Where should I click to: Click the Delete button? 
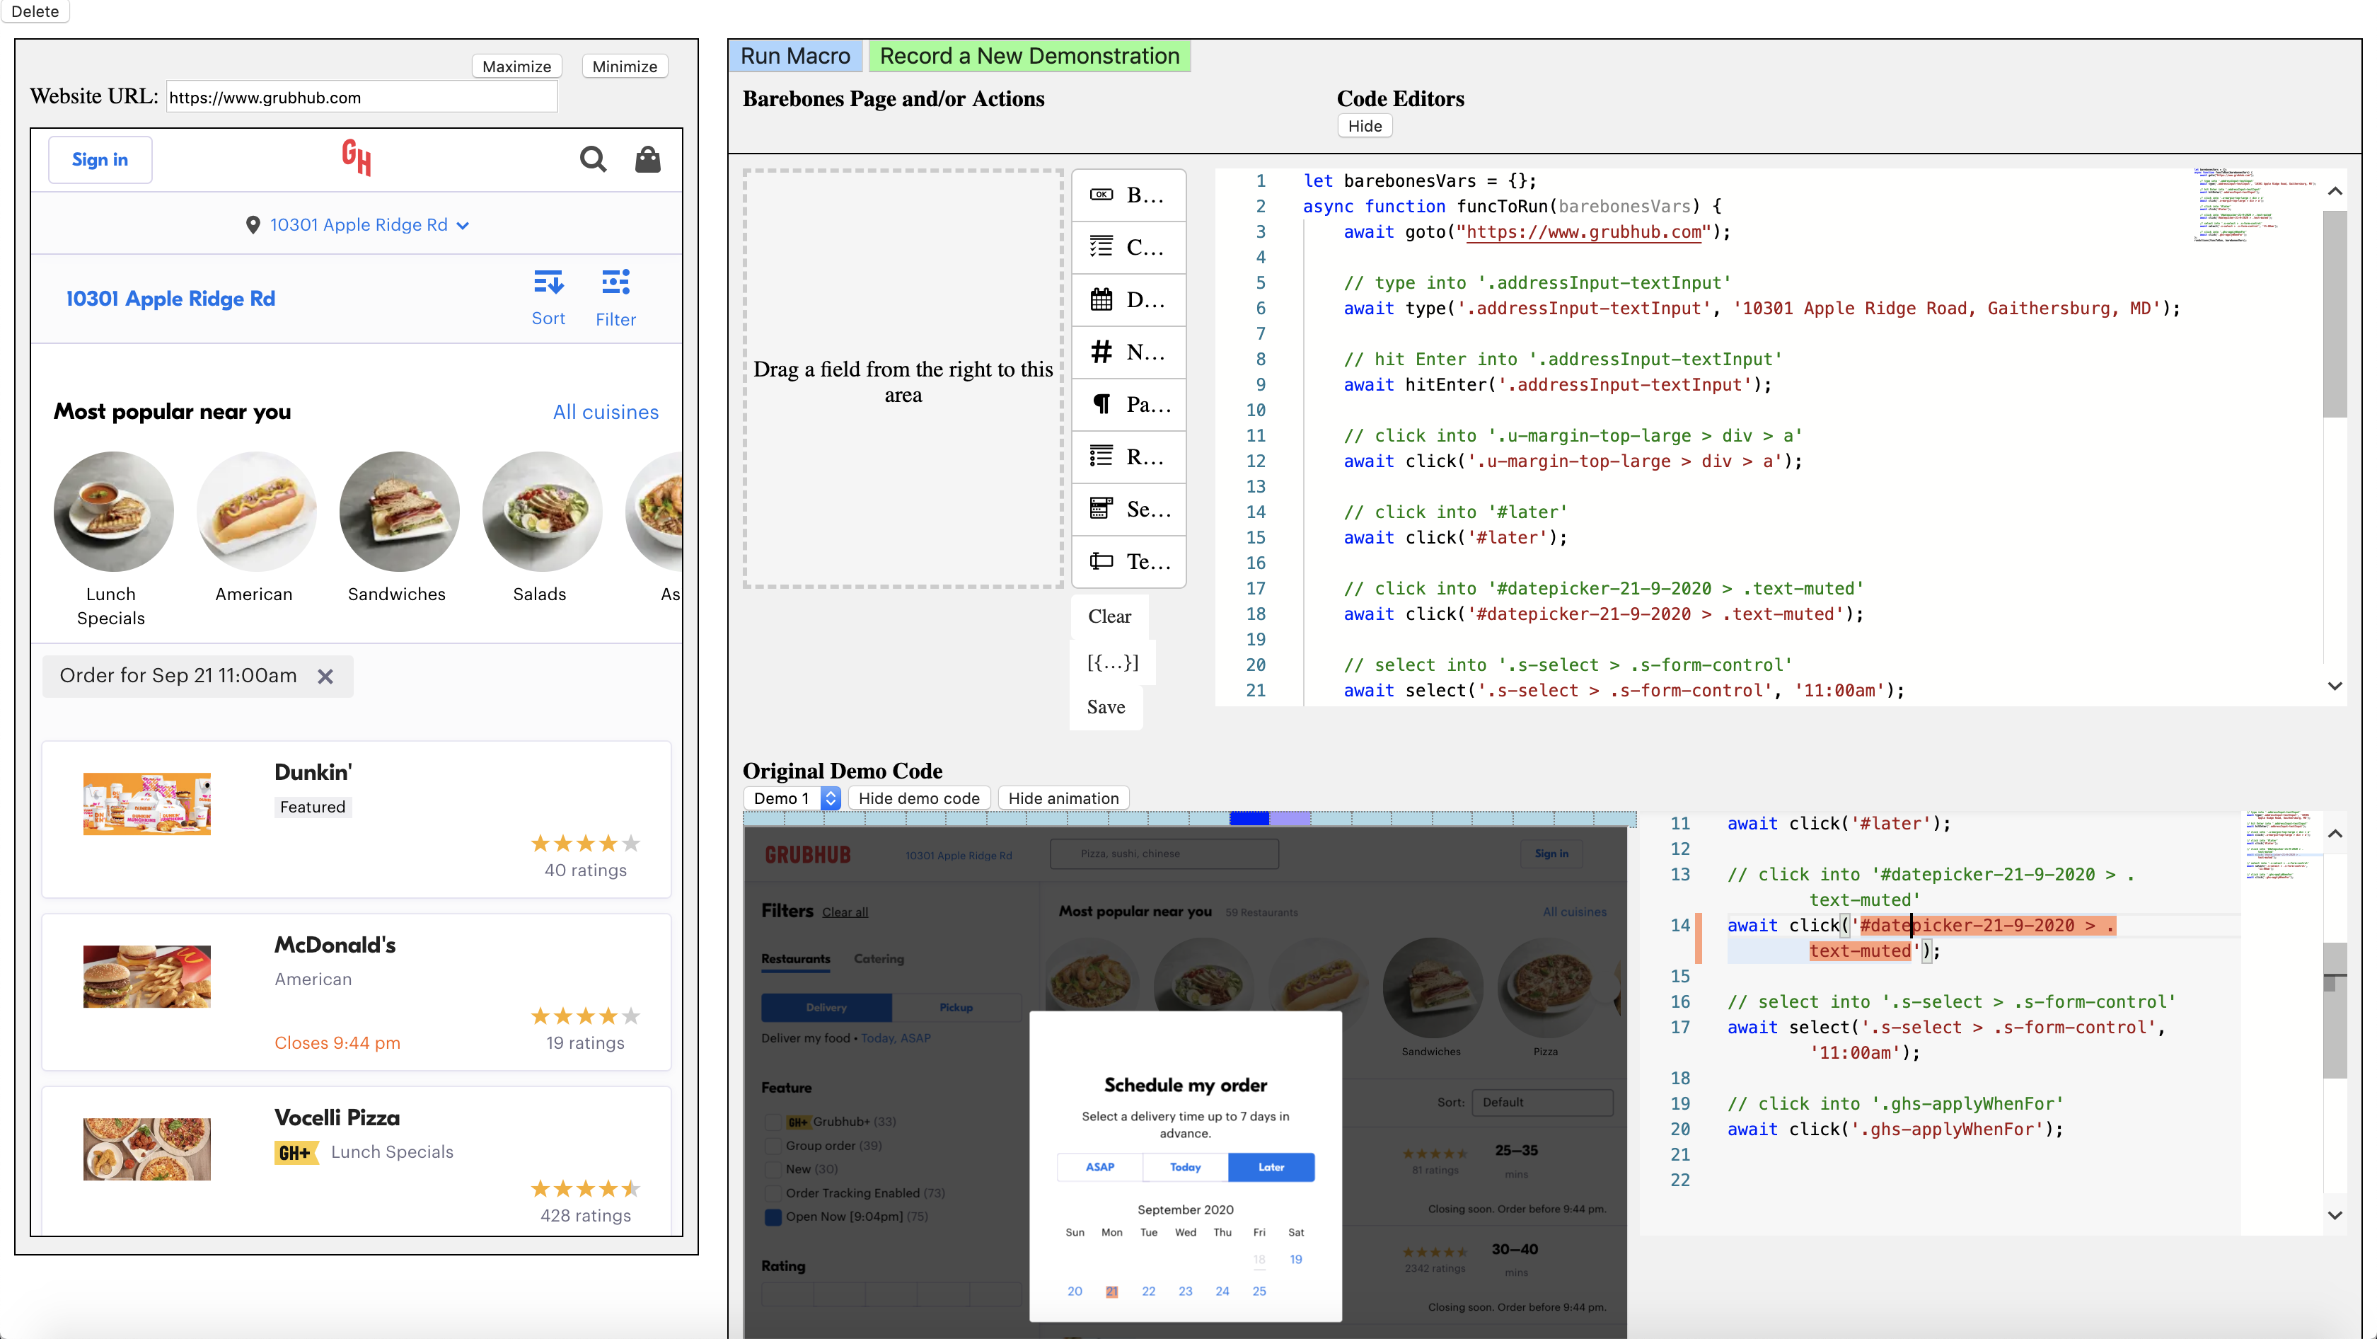coord(35,11)
